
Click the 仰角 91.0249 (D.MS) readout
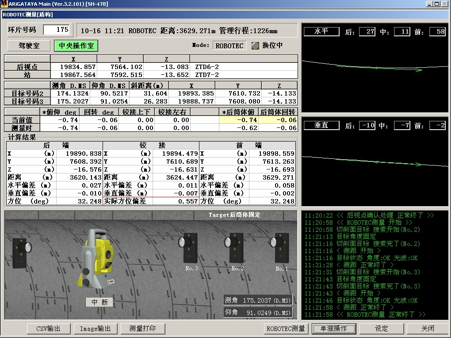pyautogui.click(x=258, y=312)
